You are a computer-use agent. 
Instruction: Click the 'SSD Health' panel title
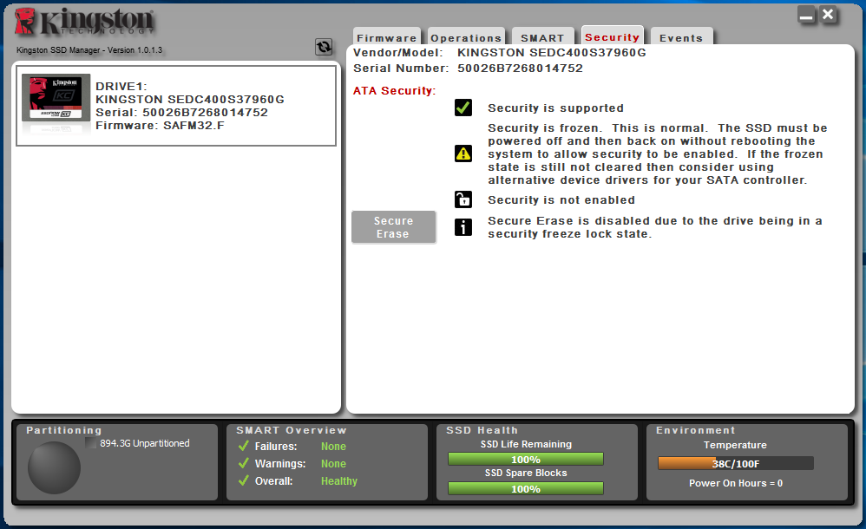(x=482, y=430)
